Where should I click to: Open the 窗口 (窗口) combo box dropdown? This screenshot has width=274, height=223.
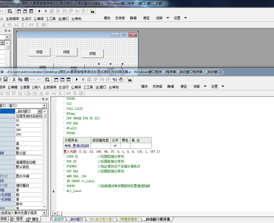coord(44,106)
